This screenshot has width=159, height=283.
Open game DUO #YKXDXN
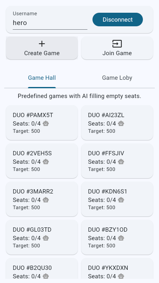(117, 268)
